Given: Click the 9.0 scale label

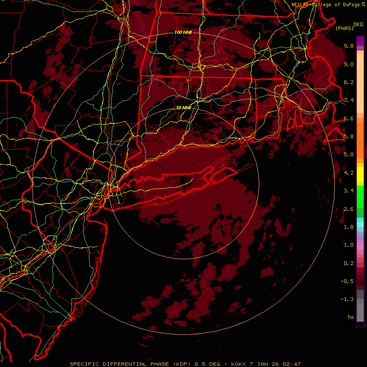Looking at the screenshot, I should pyautogui.click(x=349, y=64).
